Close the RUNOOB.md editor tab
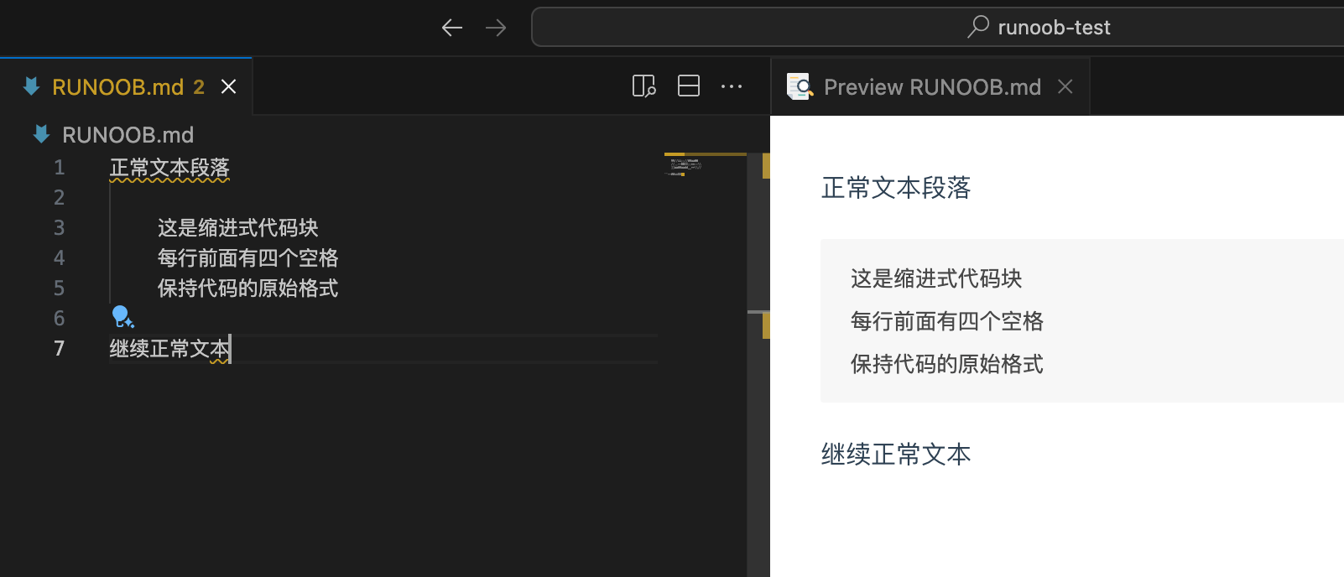The height and width of the screenshot is (577, 1344). (228, 86)
